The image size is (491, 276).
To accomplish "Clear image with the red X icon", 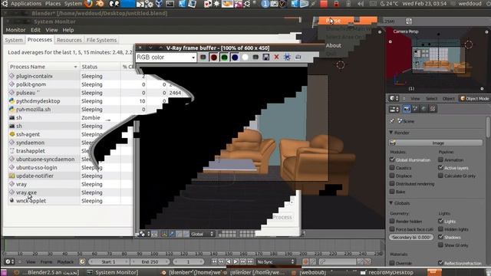I will coord(276,58).
